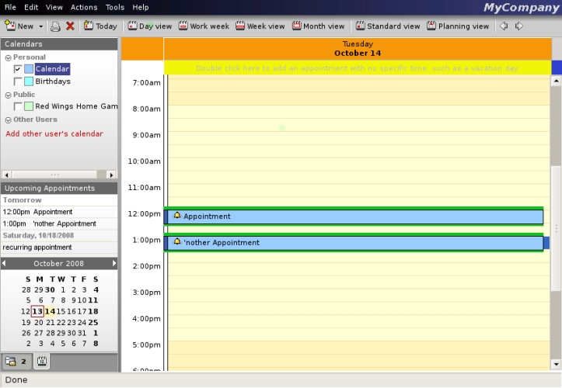Switch to Work week view
Screen dimensions: 562x388
tap(204, 26)
